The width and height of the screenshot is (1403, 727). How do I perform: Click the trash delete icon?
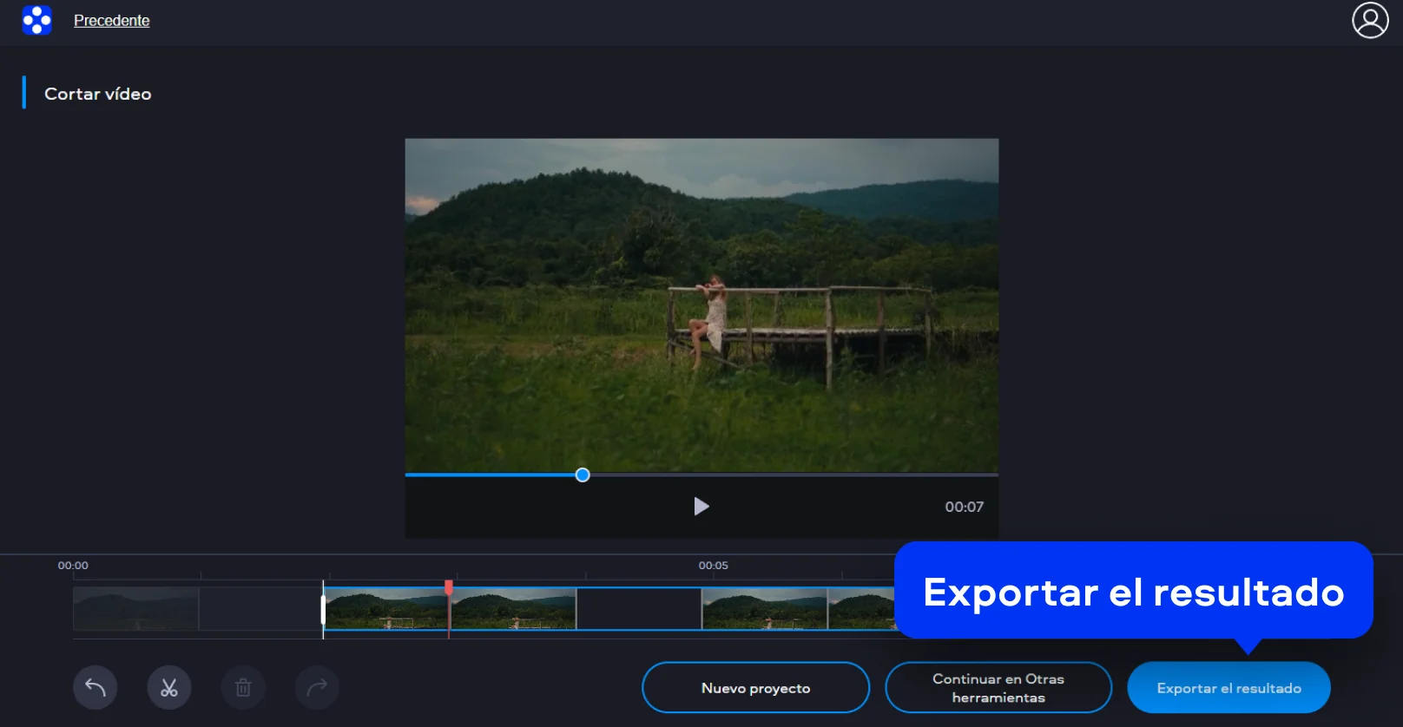coord(243,688)
